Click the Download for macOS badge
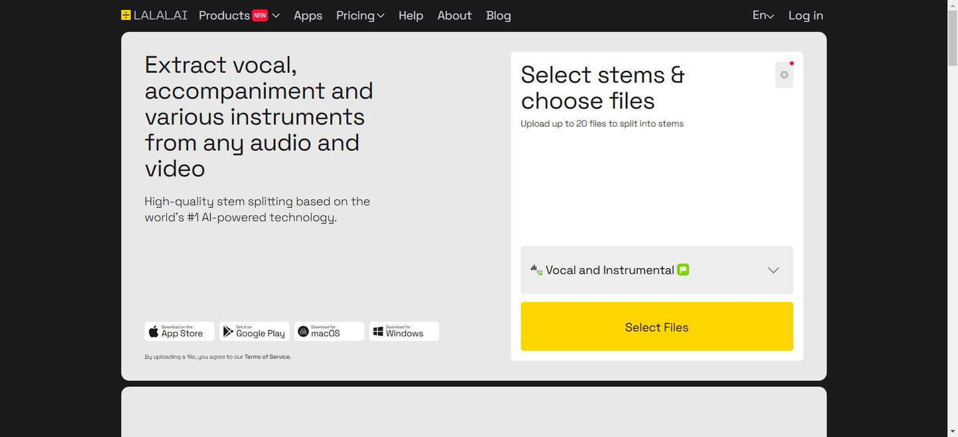 pos(329,331)
